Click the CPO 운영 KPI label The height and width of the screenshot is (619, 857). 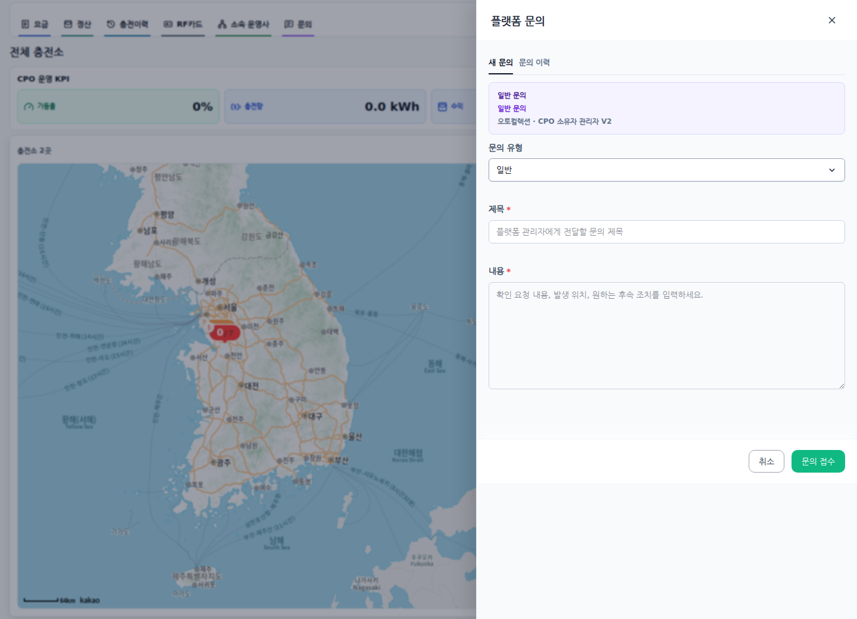[x=43, y=79]
